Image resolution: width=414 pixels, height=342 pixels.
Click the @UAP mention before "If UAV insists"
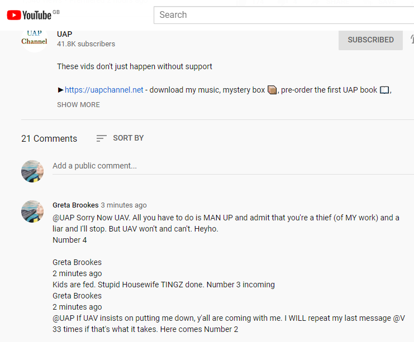coord(63,318)
